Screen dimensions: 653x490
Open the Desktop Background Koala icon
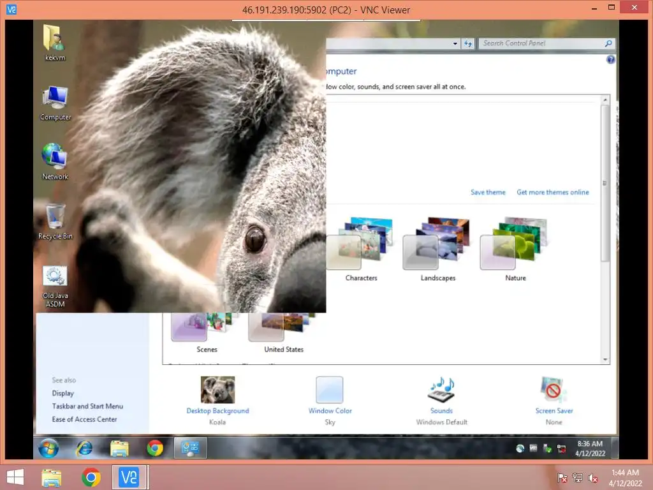tap(217, 390)
